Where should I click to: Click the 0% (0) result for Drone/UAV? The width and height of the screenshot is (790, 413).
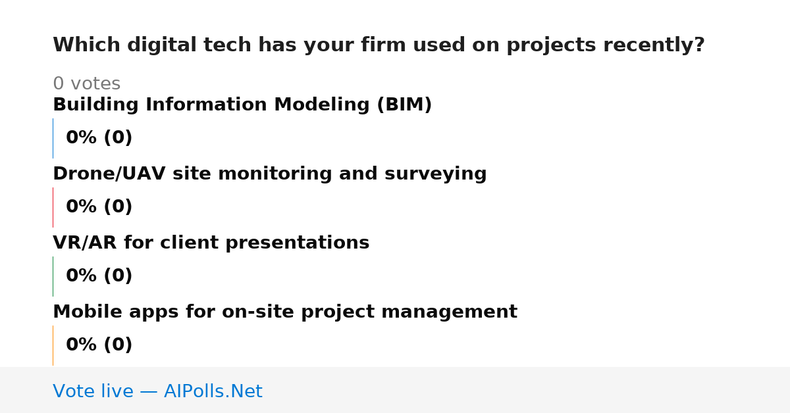click(x=99, y=207)
